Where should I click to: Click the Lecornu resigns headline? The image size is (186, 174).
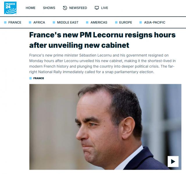(102, 40)
